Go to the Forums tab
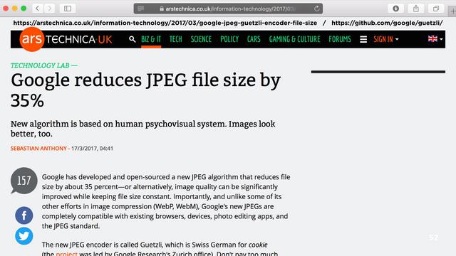 pos(340,39)
